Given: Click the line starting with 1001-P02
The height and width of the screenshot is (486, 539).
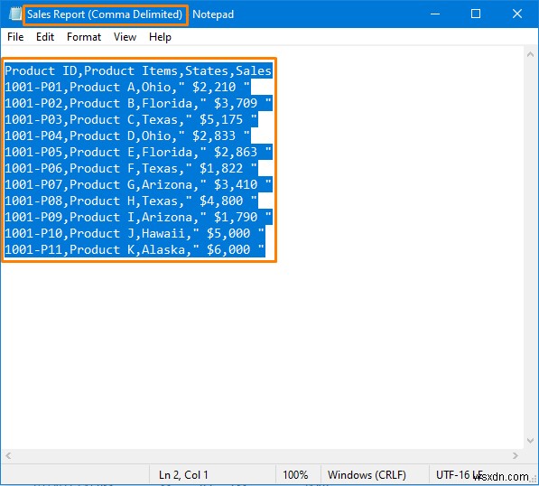Looking at the screenshot, I should [138, 103].
